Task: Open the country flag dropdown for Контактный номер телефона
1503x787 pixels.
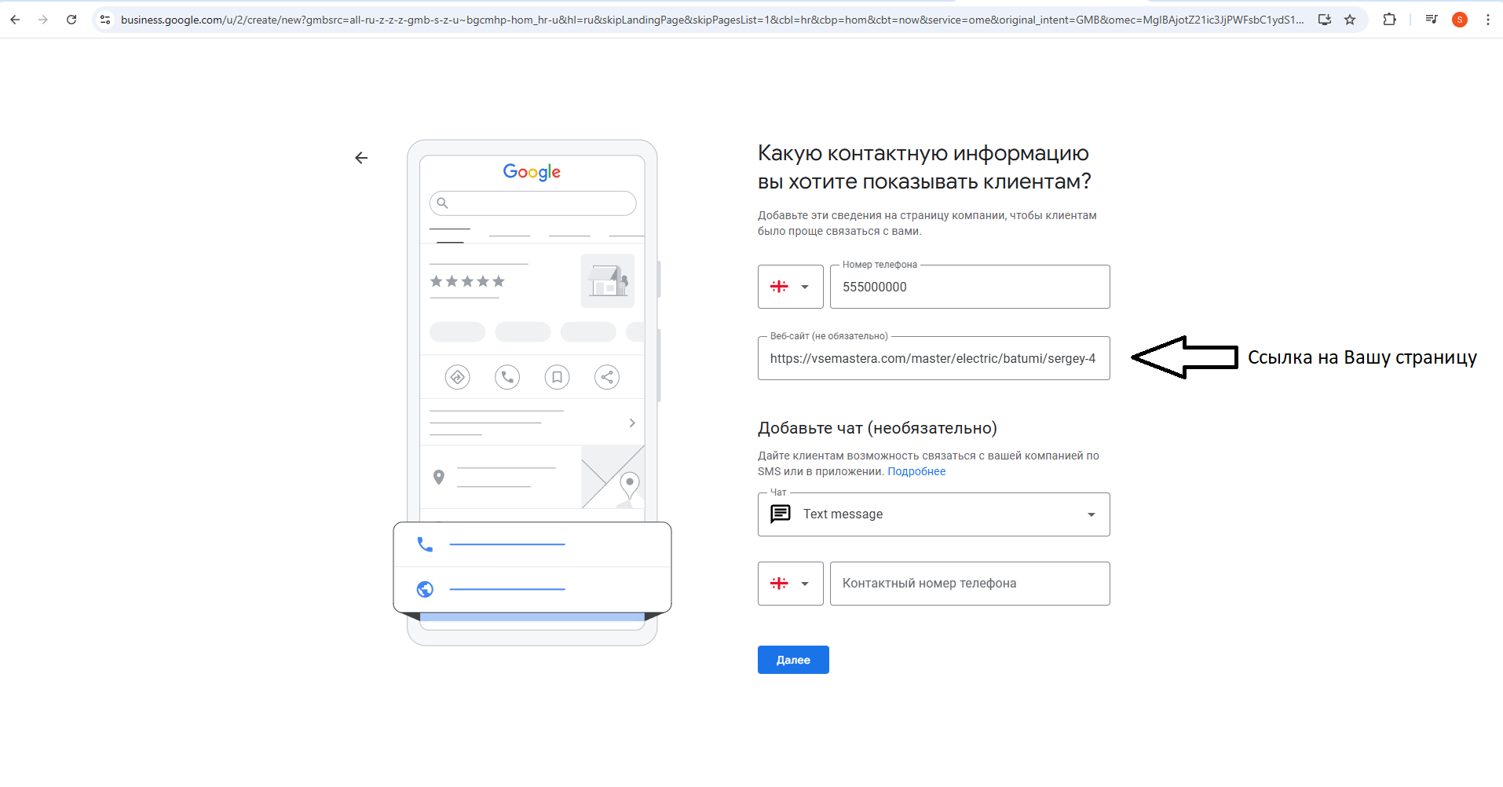Action: (790, 584)
